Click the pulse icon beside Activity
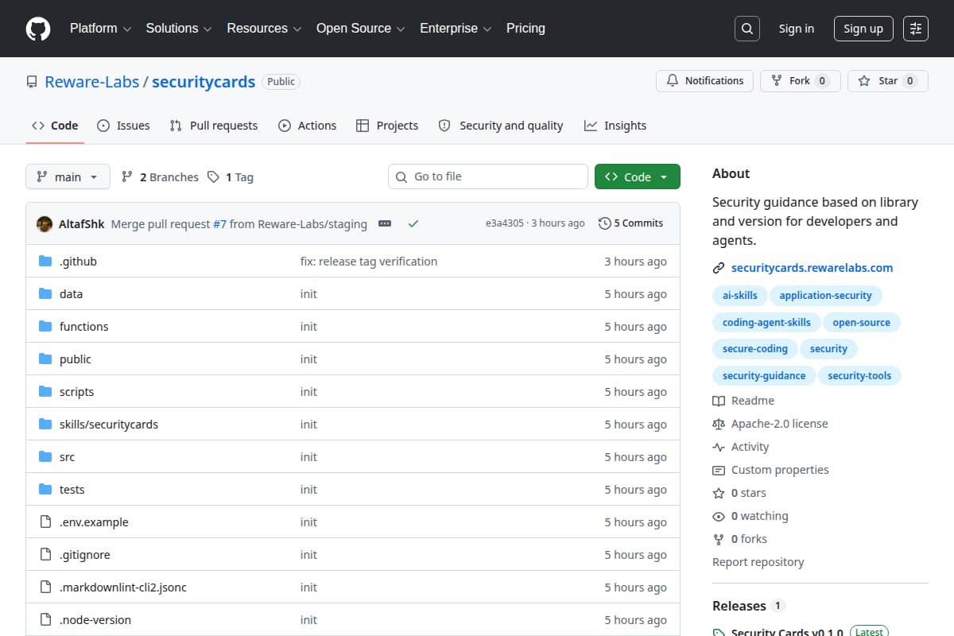This screenshot has height=636, width=954. [x=719, y=447]
